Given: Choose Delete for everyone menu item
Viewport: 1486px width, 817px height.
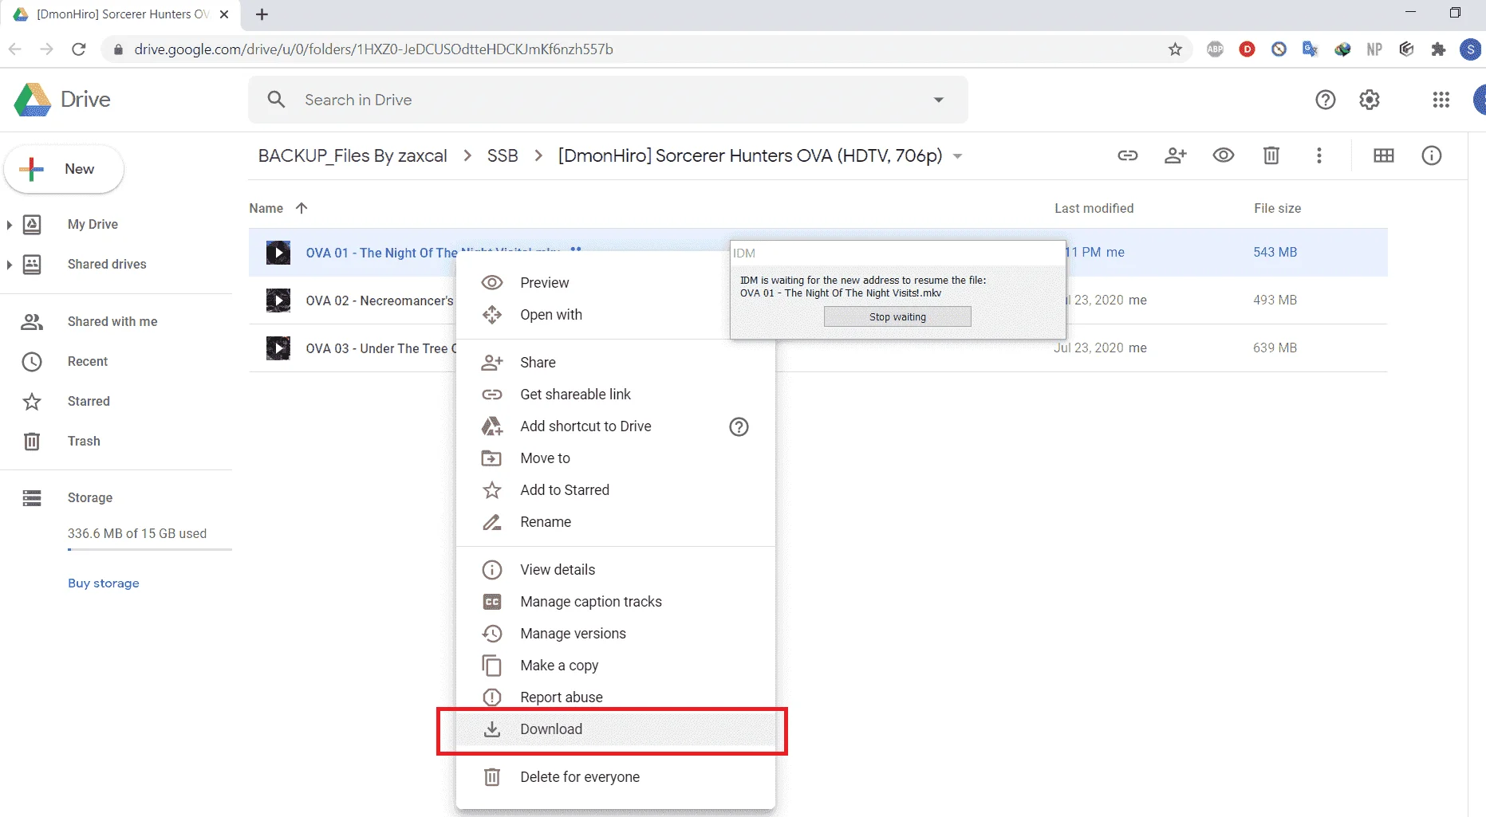Looking at the screenshot, I should 615,777.
